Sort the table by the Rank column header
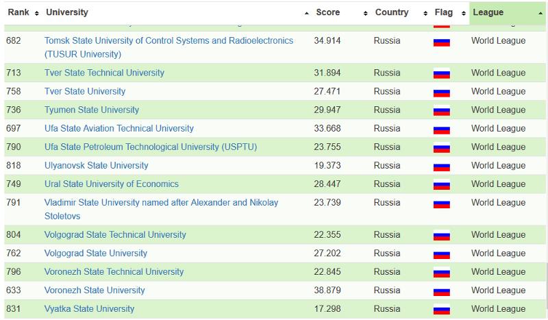 coord(18,12)
